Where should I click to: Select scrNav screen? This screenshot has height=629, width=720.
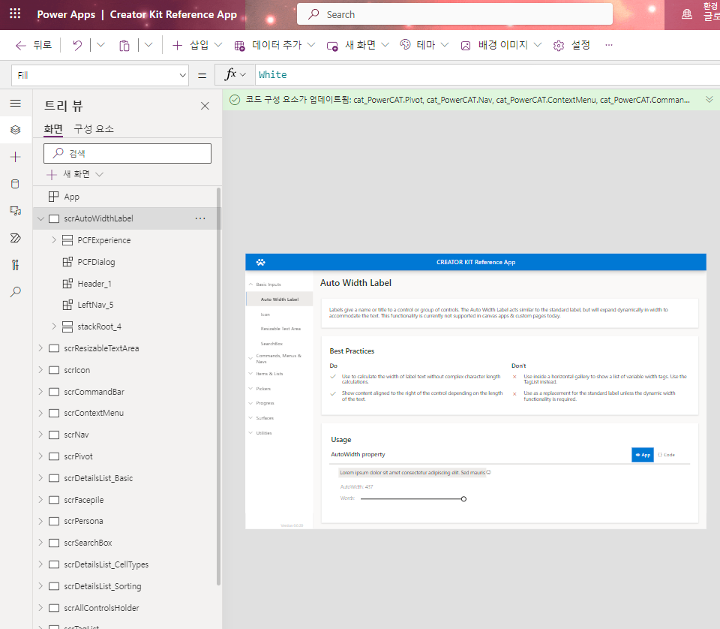click(76, 435)
